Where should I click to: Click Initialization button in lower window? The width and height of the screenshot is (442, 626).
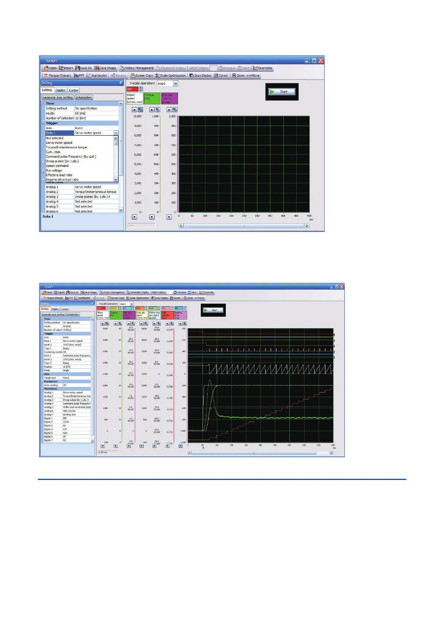click(x=72, y=314)
